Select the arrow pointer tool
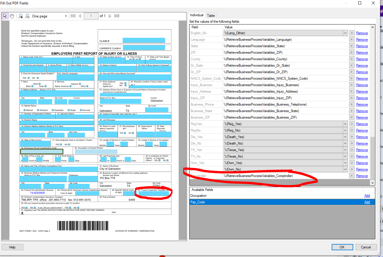383x257 pixels. (5, 16)
